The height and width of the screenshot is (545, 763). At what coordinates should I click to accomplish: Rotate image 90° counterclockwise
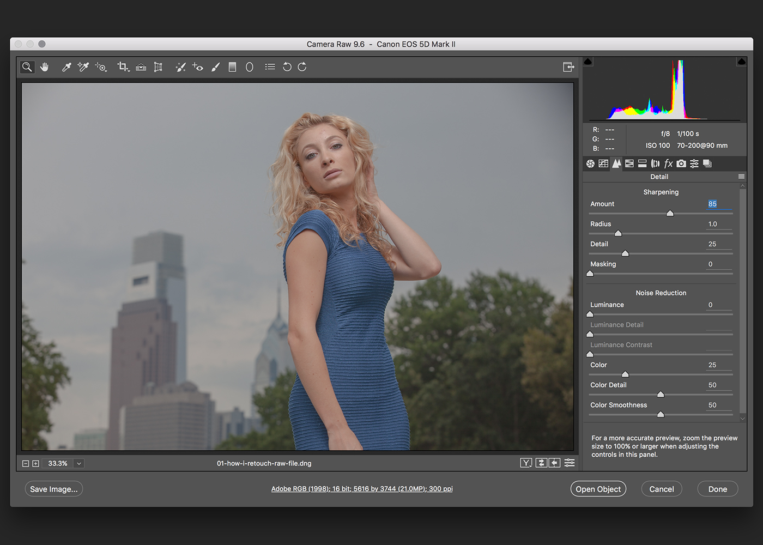pyautogui.click(x=287, y=67)
